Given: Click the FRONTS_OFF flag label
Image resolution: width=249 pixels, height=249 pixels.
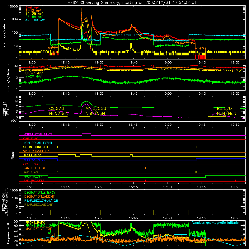Looking at the screenshot, I should [33, 176].
